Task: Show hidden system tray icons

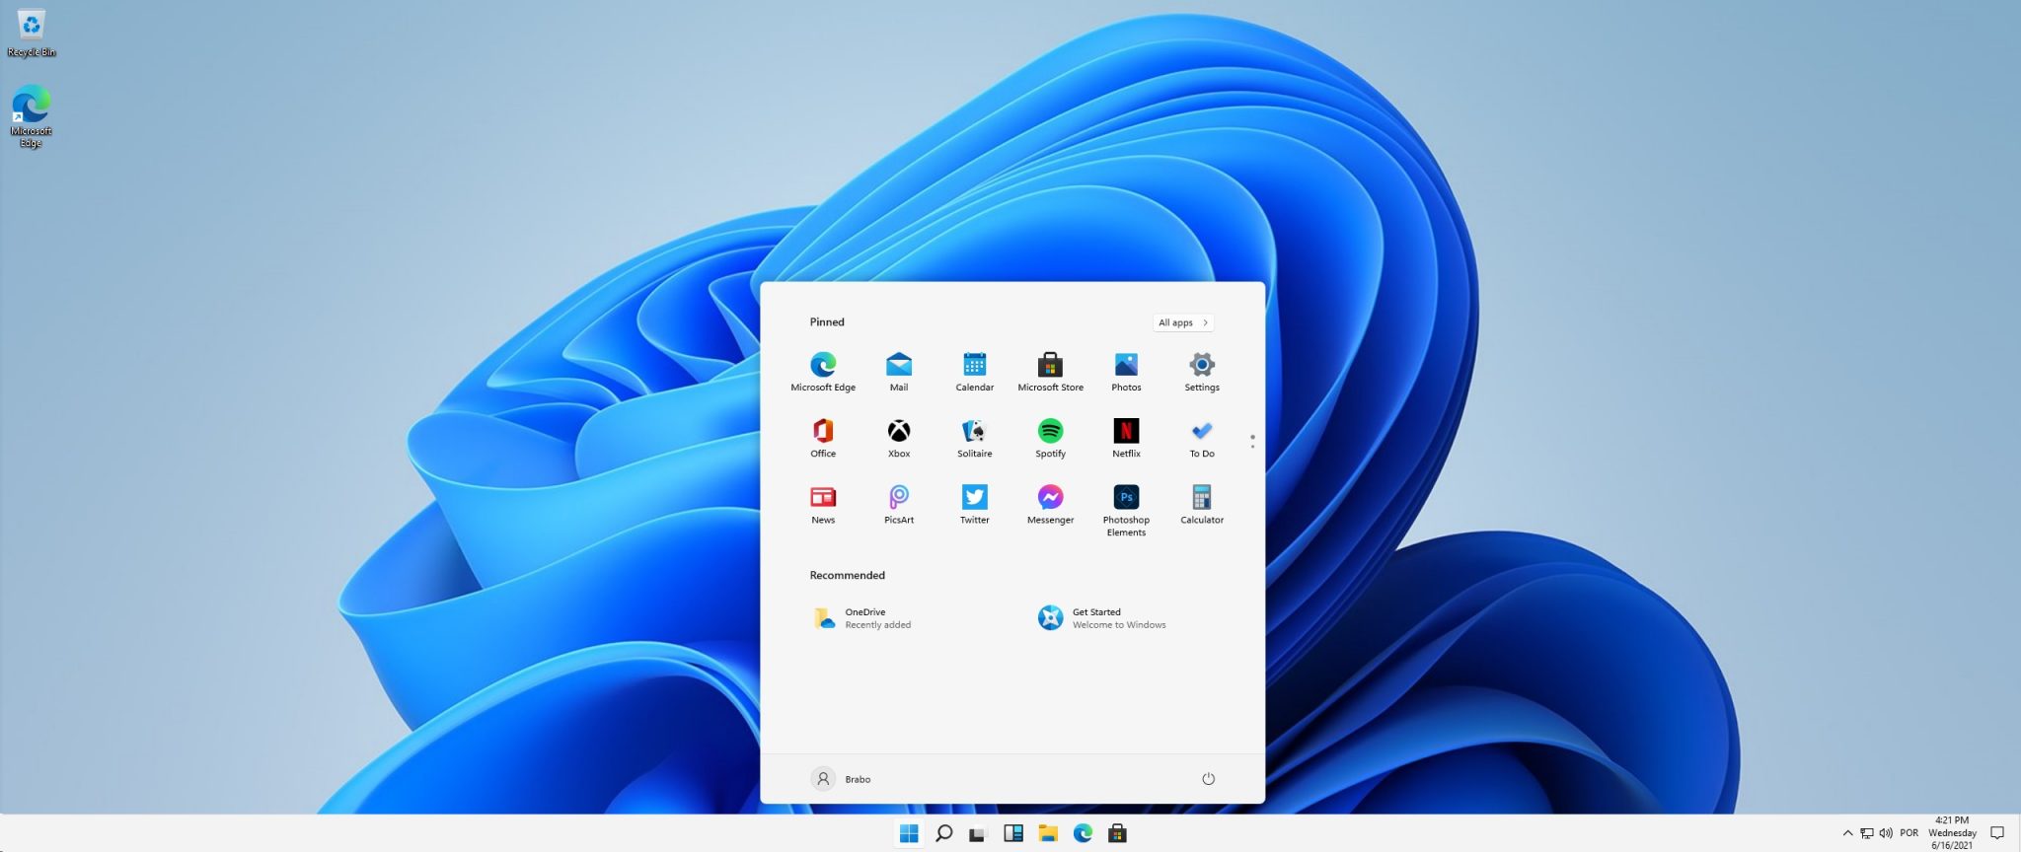Action: tap(1847, 833)
